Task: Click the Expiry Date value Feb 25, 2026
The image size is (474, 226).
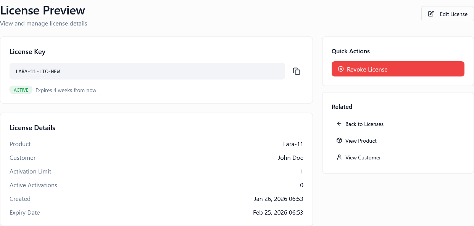Action: 278,212
